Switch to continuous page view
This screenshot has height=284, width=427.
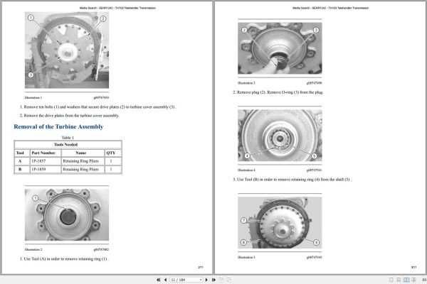click(399, 280)
